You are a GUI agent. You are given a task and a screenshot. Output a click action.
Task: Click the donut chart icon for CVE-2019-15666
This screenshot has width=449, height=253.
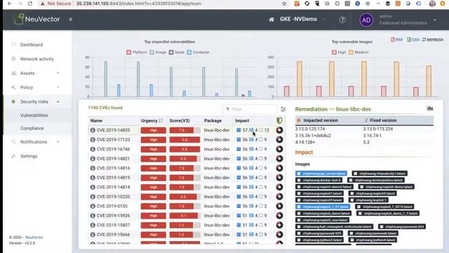[279, 234]
